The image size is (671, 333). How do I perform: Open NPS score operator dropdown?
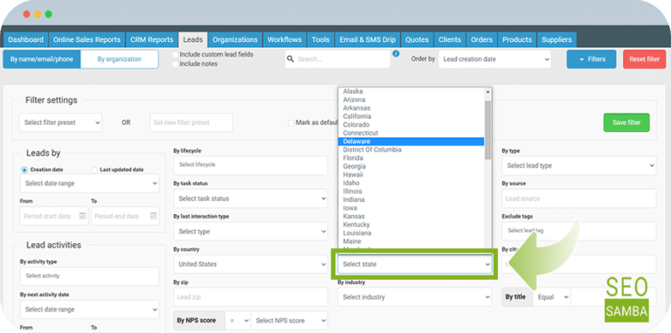click(x=238, y=321)
